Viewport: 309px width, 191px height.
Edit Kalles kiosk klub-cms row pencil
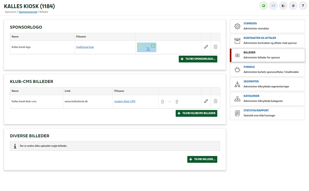click(x=206, y=101)
